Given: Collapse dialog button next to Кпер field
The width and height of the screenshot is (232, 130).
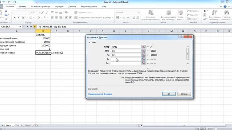Looking at the screenshot, I should click(x=143, y=47).
